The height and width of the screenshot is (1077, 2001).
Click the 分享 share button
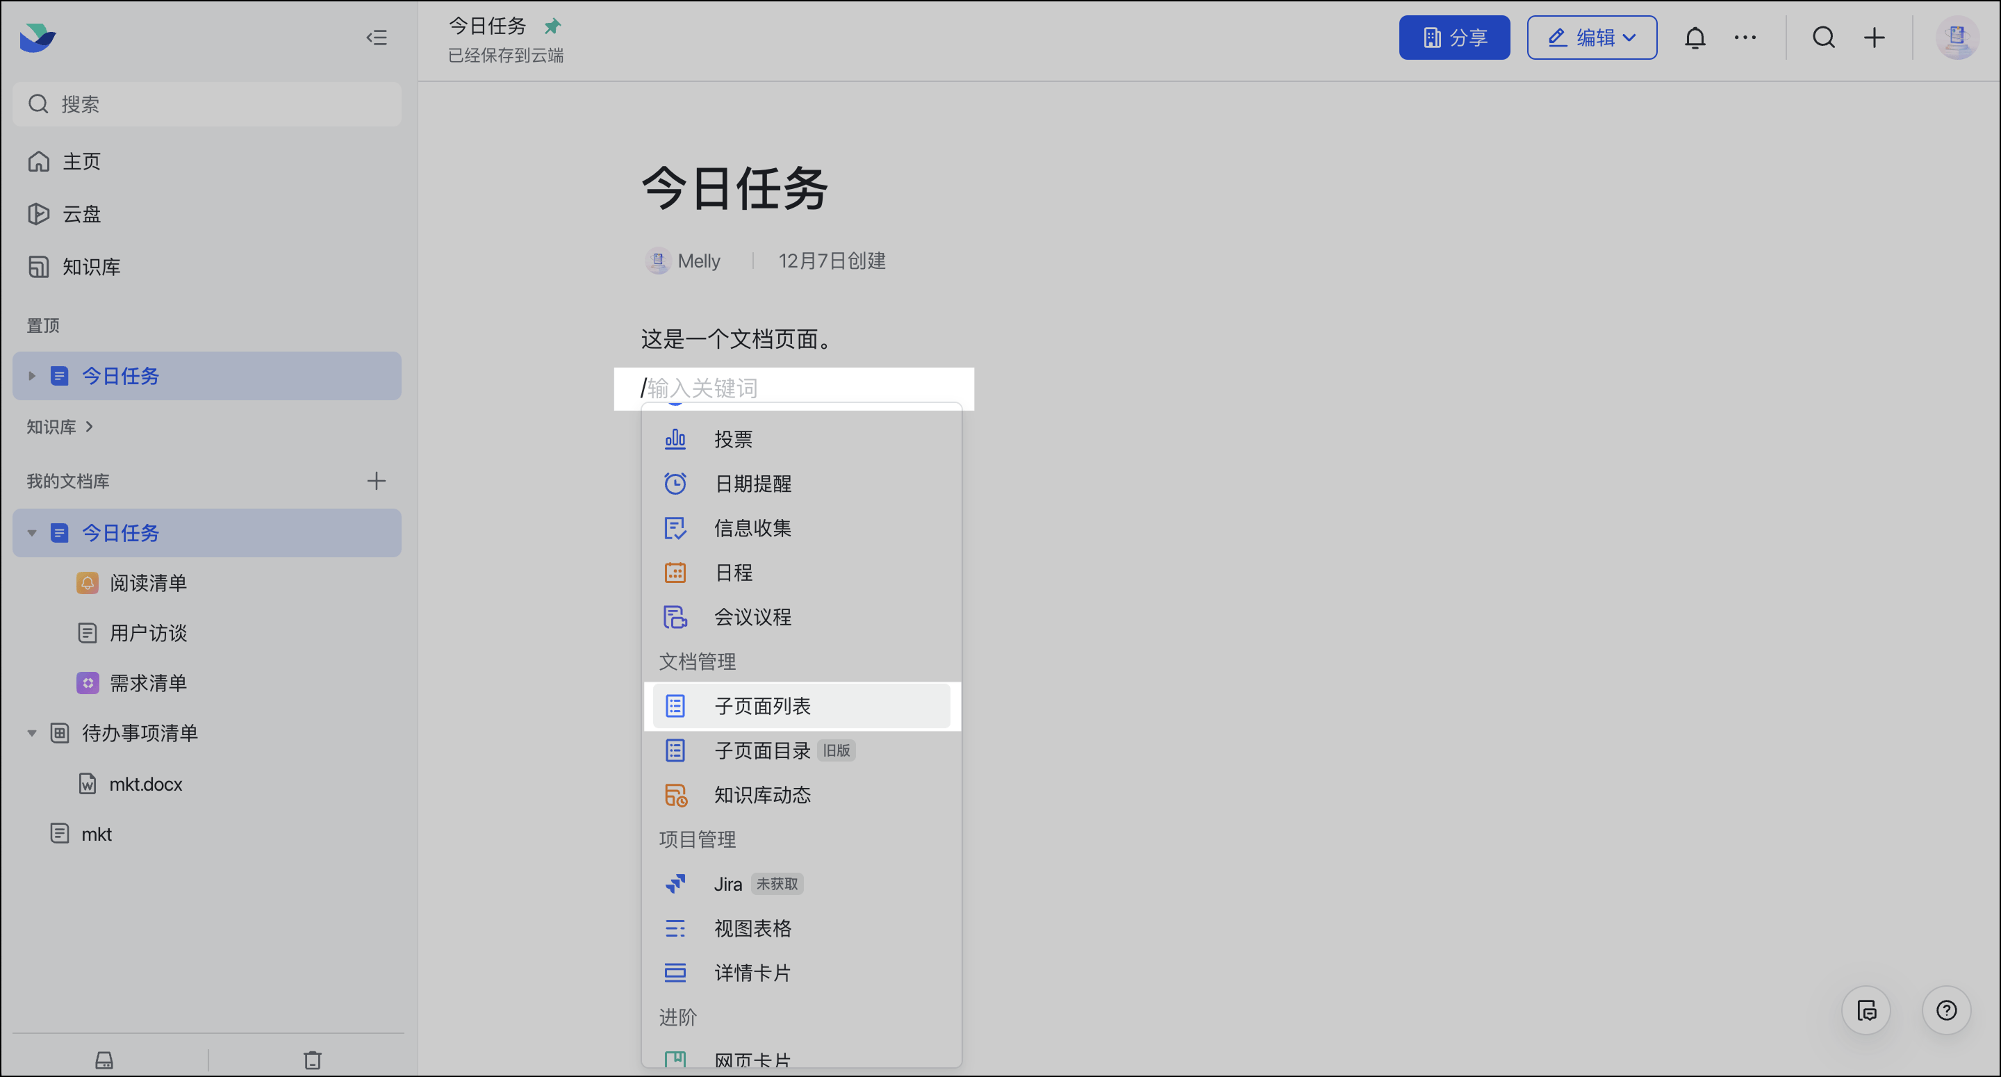1454,37
